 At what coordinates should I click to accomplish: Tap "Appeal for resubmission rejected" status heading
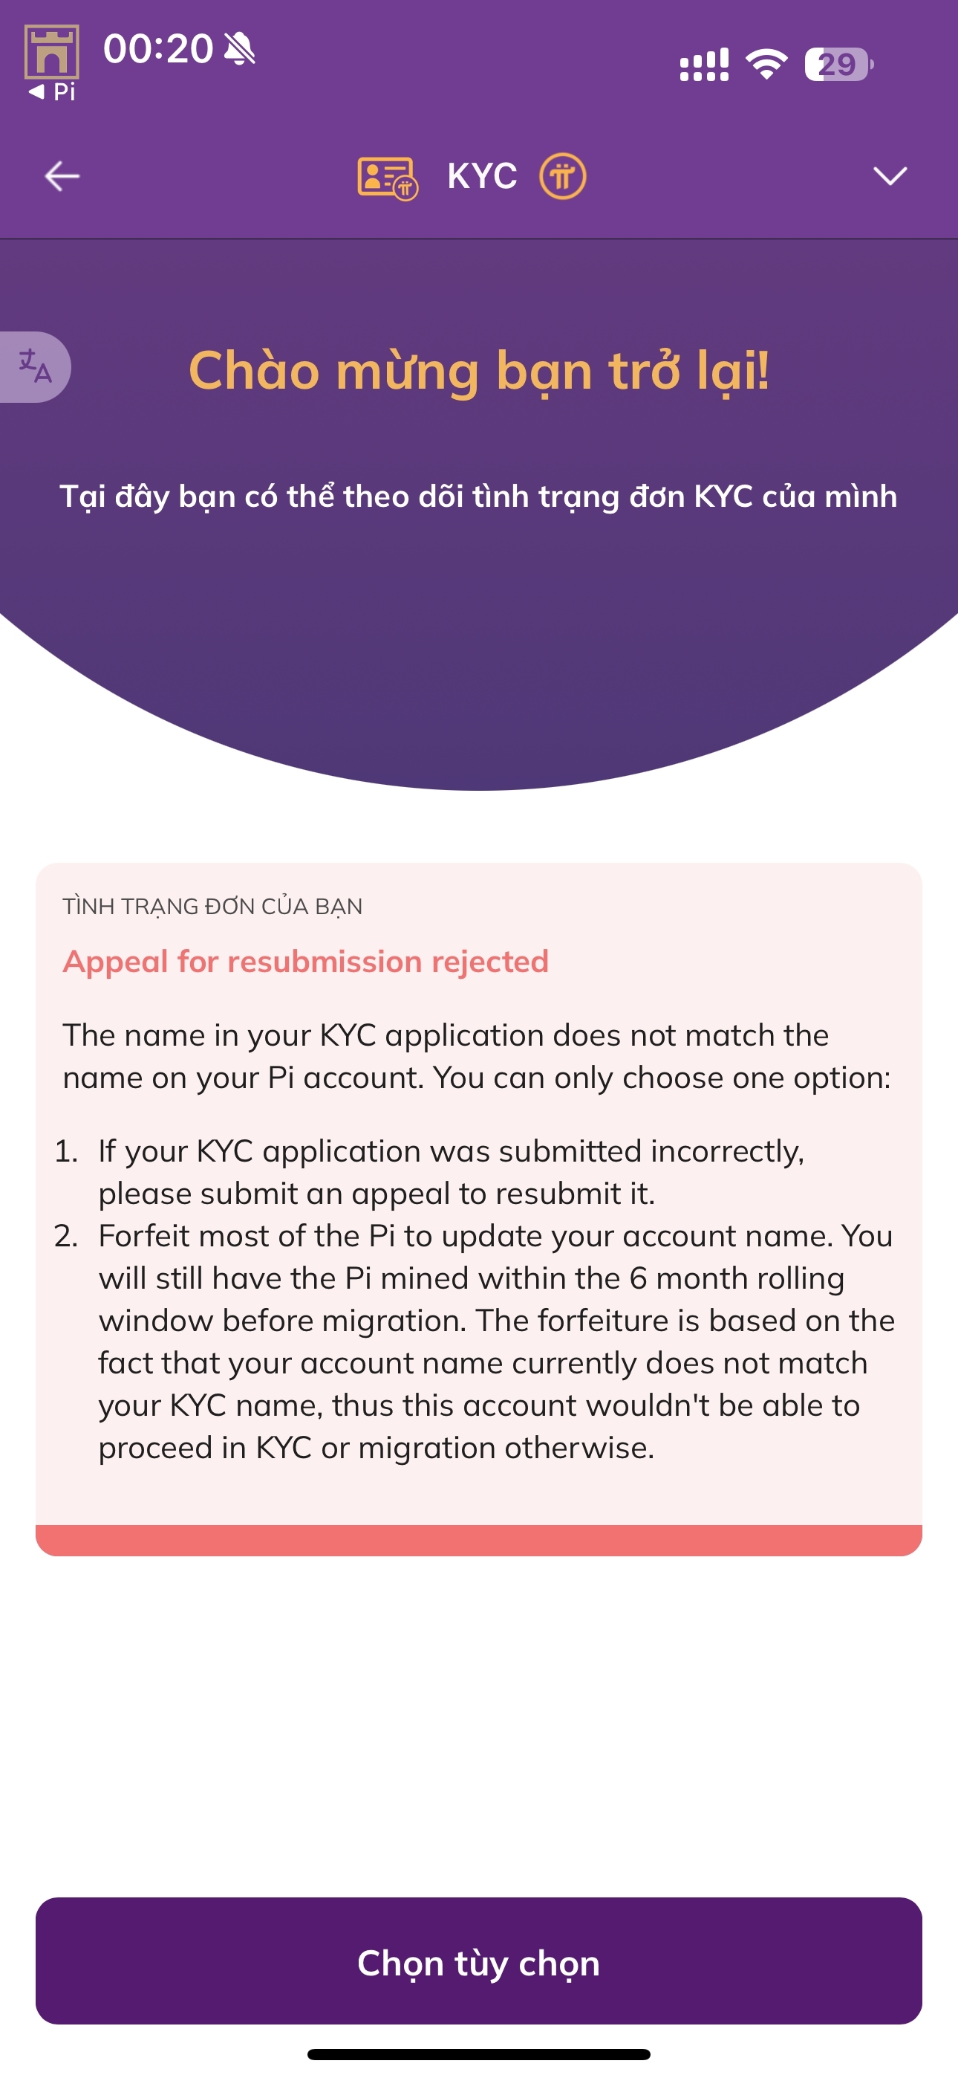(x=306, y=962)
